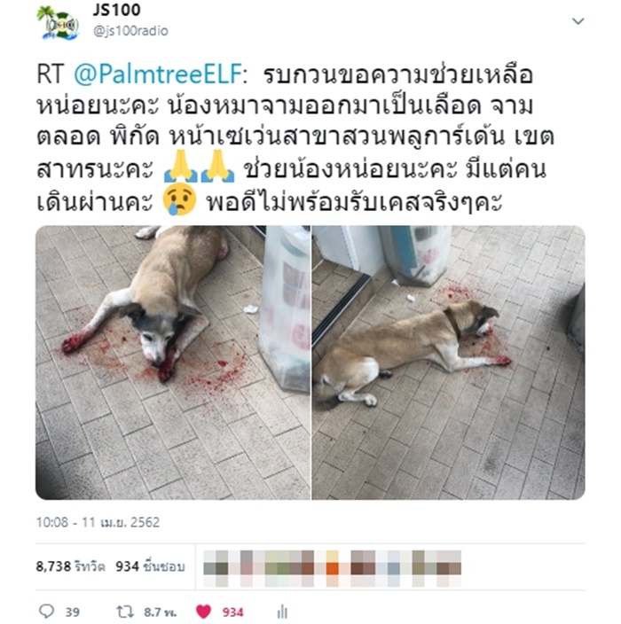Expand the tweet options chevron
Viewport: 621px width, 624px height.
coord(578,20)
